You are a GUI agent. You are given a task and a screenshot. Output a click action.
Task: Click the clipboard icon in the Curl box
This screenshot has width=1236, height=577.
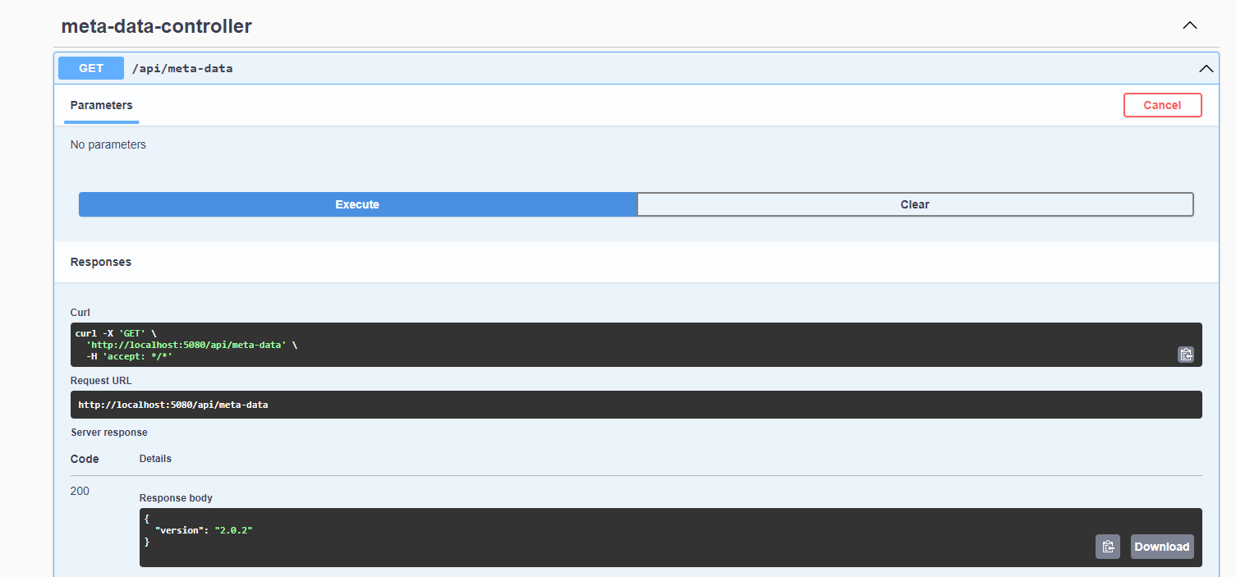point(1186,354)
